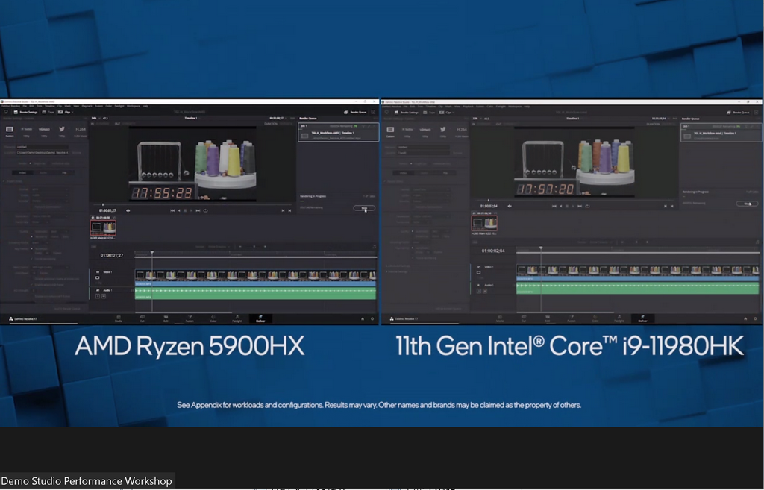Jump to first frame in AMD viewer
Image resolution: width=764 pixels, height=490 pixels.
pos(172,210)
